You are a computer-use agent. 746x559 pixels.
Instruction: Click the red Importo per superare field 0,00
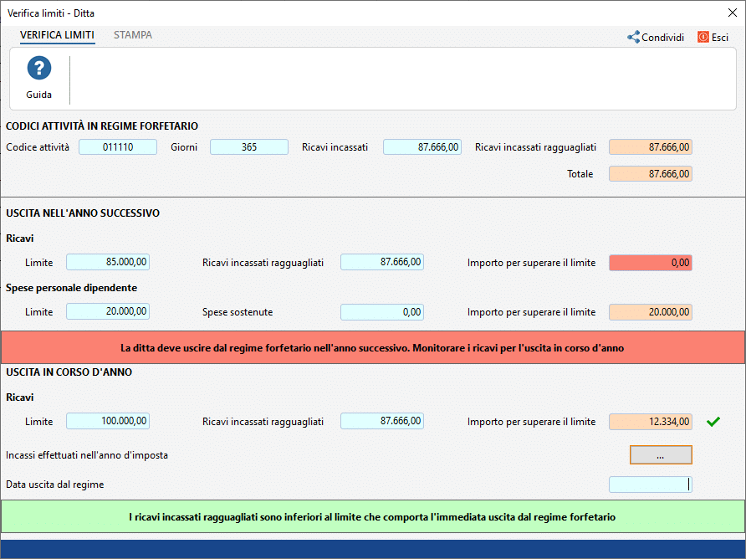(x=651, y=263)
